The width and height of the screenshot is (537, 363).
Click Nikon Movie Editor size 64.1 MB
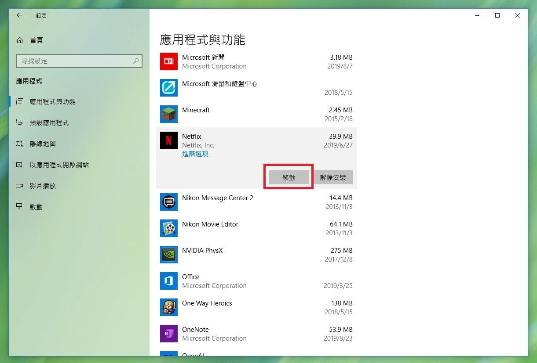click(341, 224)
